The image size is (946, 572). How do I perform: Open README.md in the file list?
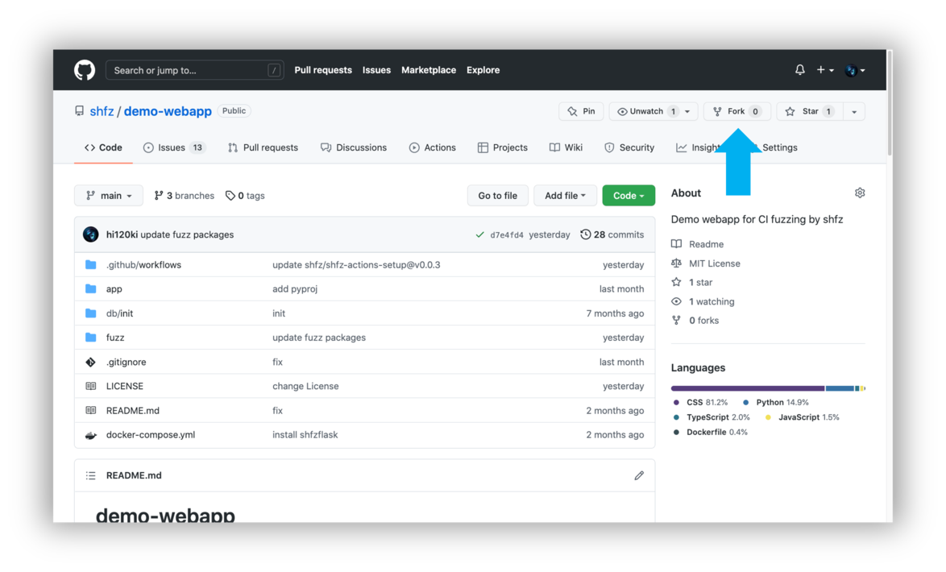(x=133, y=410)
